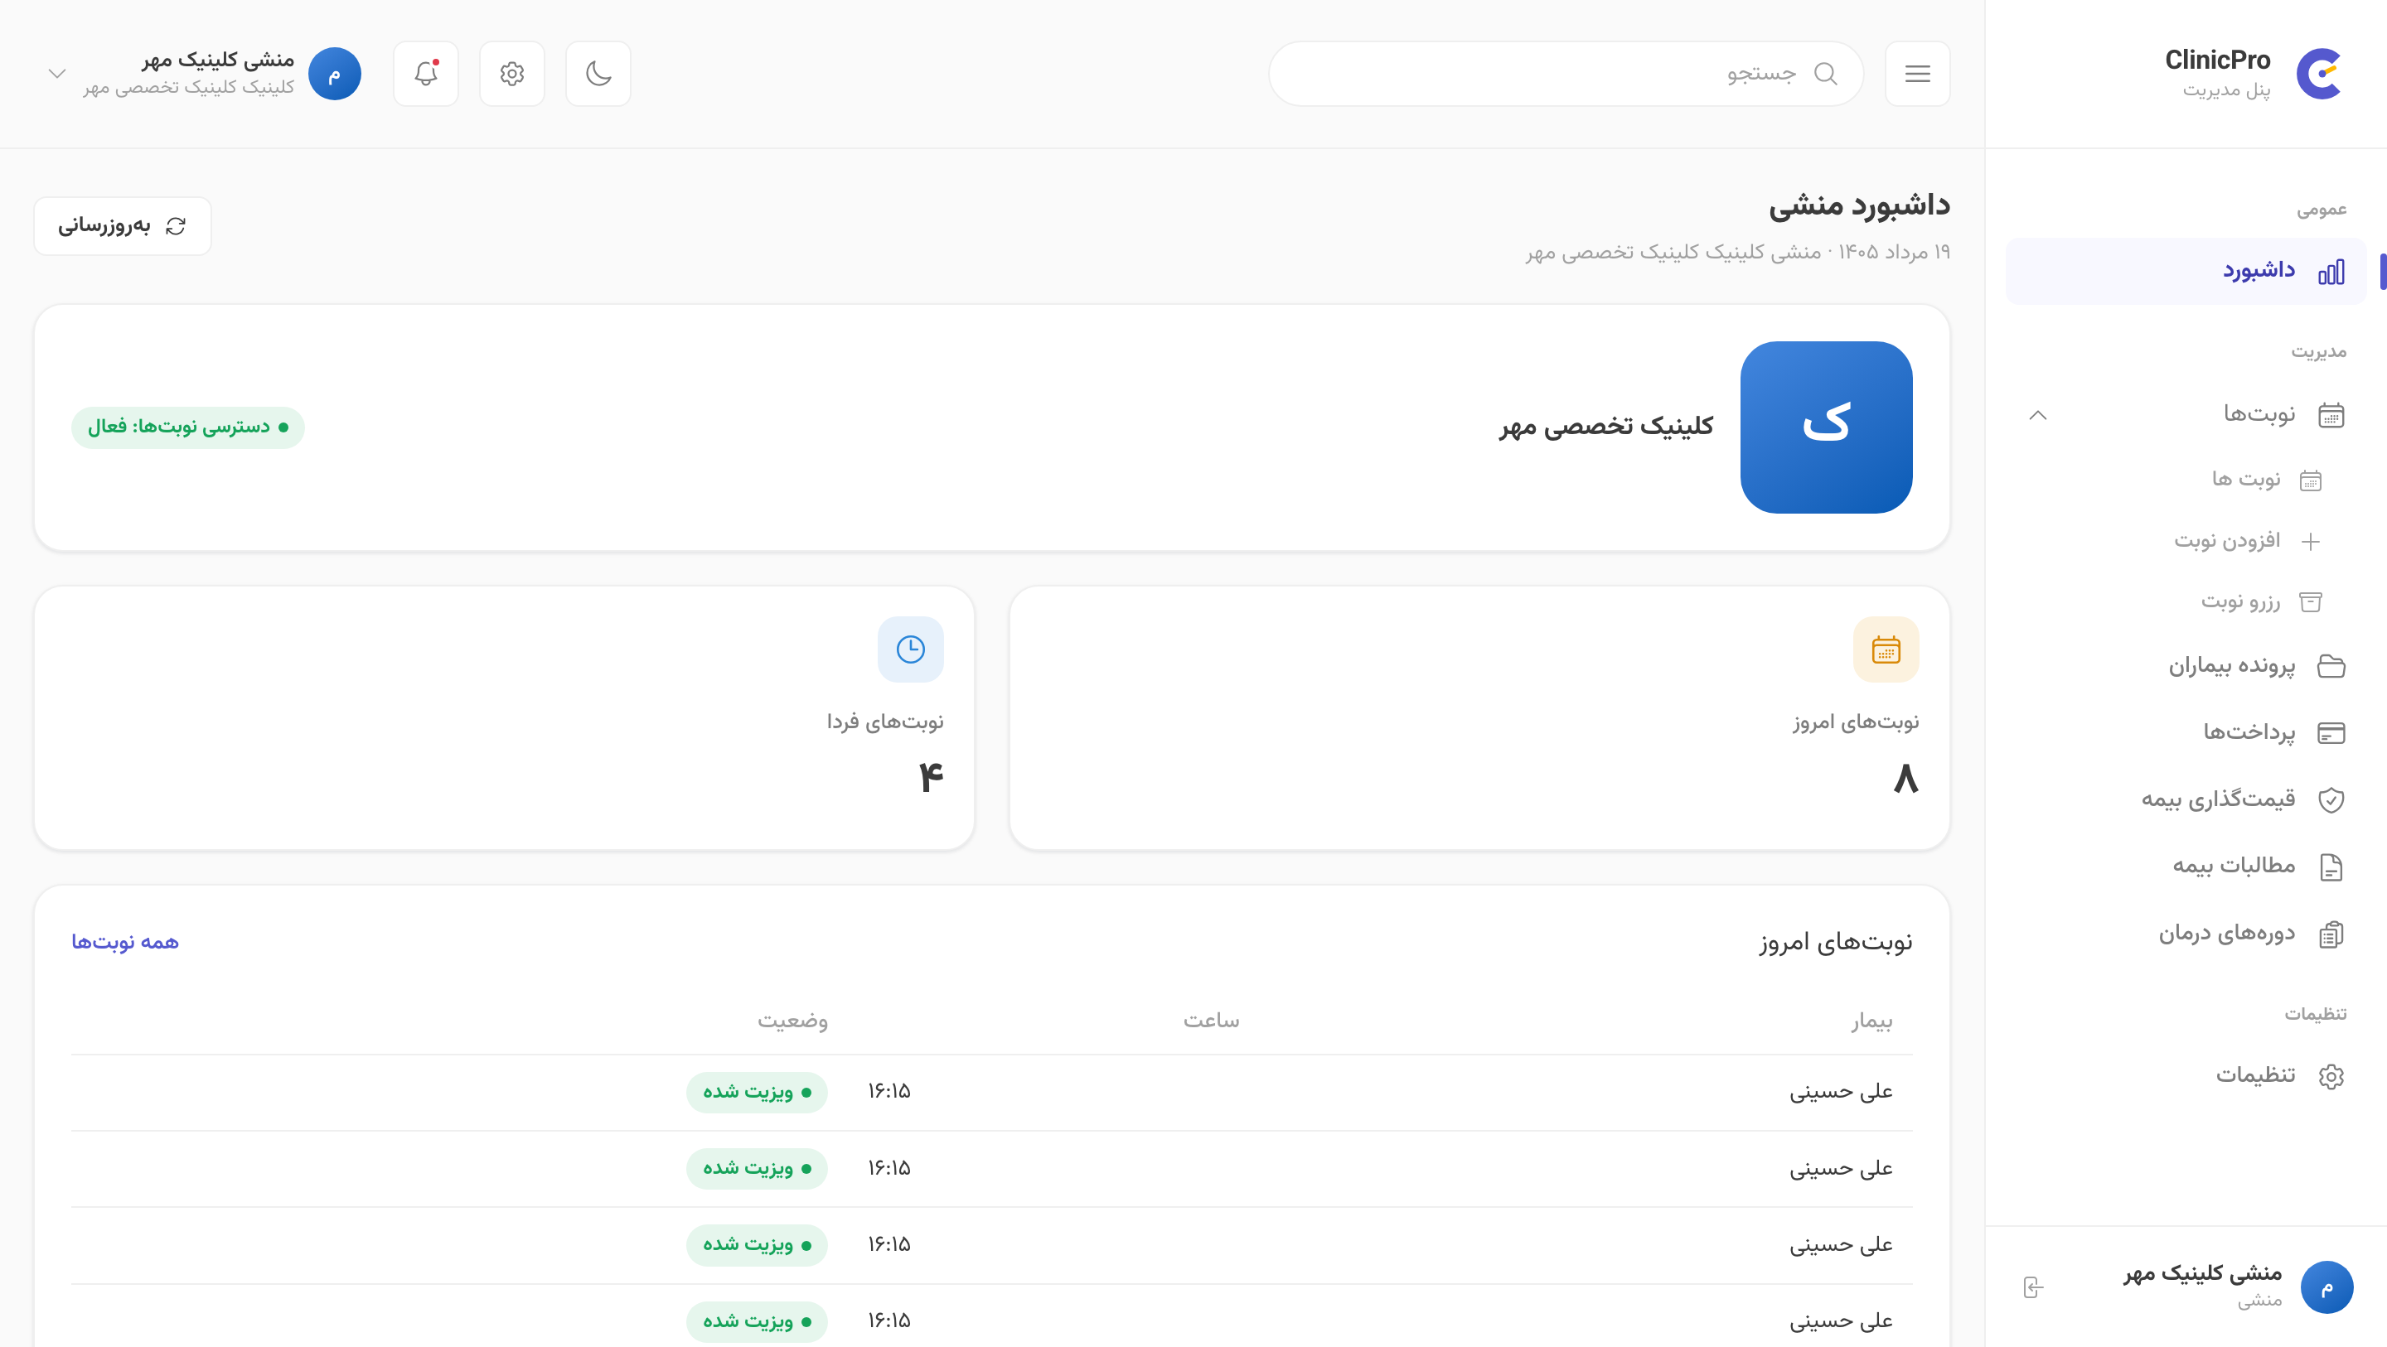The height and width of the screenshot is (1347, 2387).
Task: Click the sidebar footer avatar م
Action: coord(2326,1287)
